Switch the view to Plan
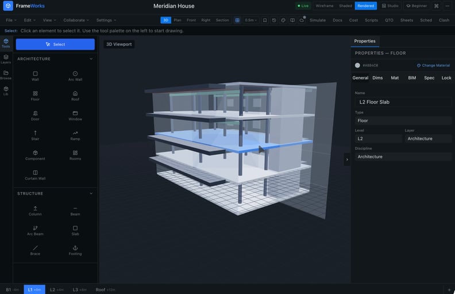Image resolution: width=455 pixels, height=294 pixels. click(x=178, y=20)
